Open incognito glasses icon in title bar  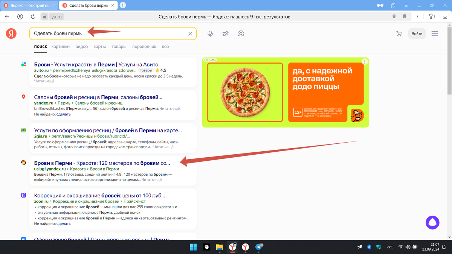[380, 5]
